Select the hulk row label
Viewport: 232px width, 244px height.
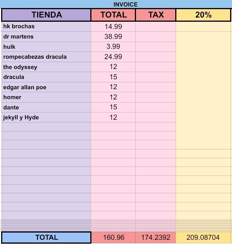46,47
